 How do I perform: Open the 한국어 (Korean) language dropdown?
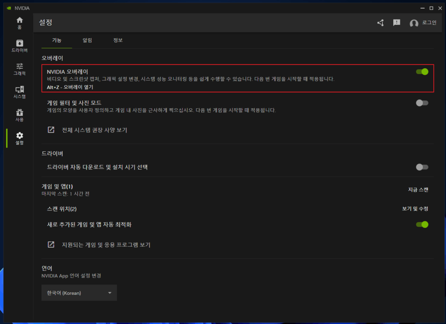pos(79,293)
